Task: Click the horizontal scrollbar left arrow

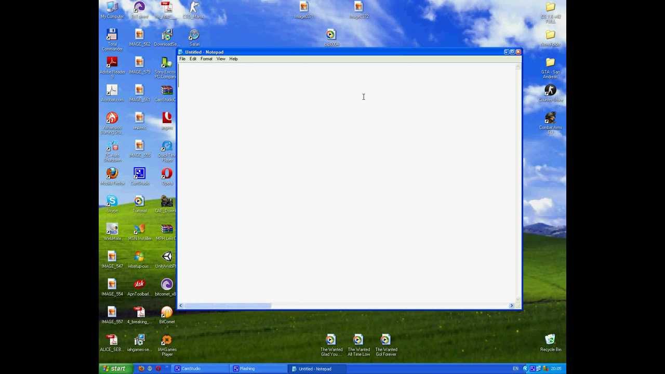Action: pos(181,305)
